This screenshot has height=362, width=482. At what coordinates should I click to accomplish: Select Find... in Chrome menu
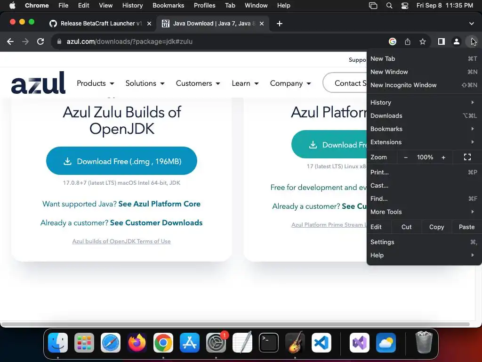coord(424,198)
